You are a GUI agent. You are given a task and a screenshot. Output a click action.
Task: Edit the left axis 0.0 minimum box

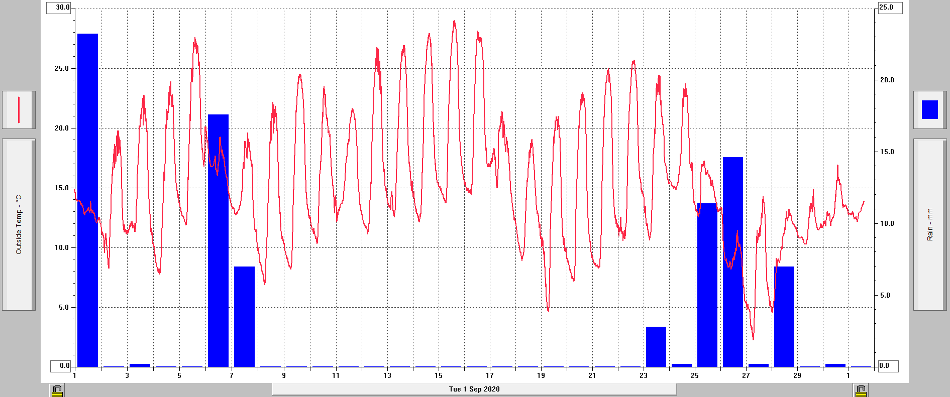coord(61,366)
